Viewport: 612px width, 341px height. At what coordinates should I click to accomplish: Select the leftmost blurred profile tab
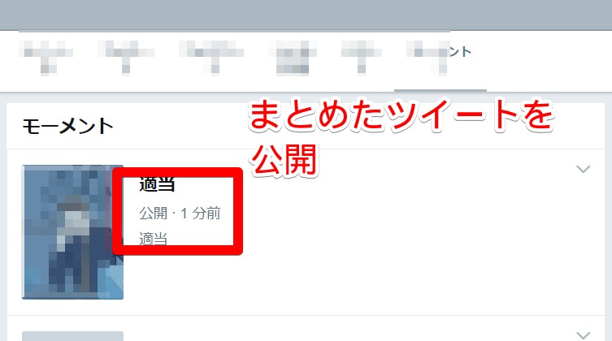[46, 57]
